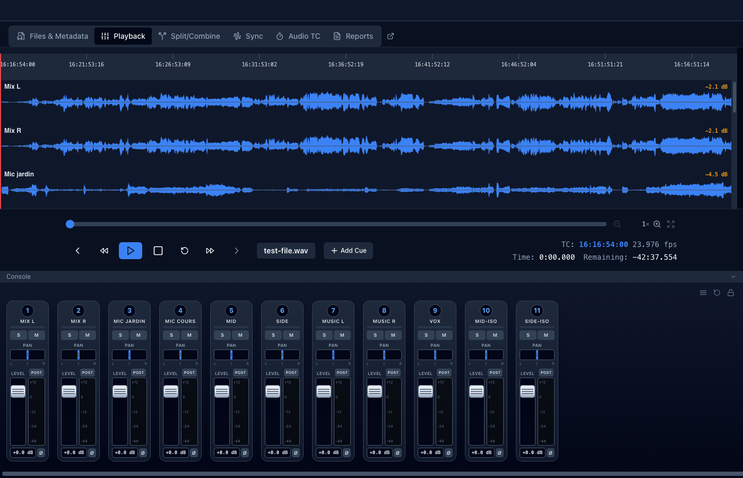Toggle POST on channel 10 MID-ISO
This screenshot has height=478, width=743.
[495, 373]
